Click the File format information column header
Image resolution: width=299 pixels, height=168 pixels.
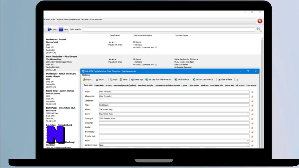pyautogui.click(x=143, y=35)
